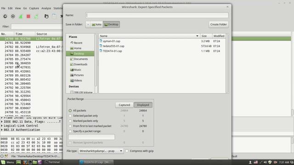Open the Go menu in Wireshark
This screenshot has width=294, height=165.
pos(25,8)
